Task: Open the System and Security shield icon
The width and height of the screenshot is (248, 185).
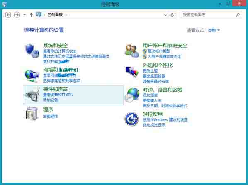Action: point(32,51)
